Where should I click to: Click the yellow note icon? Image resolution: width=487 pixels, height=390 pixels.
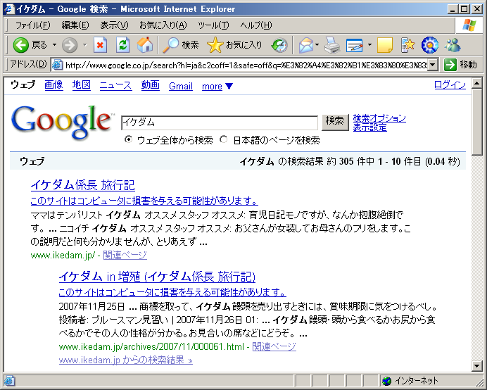(x=384, y=45)
